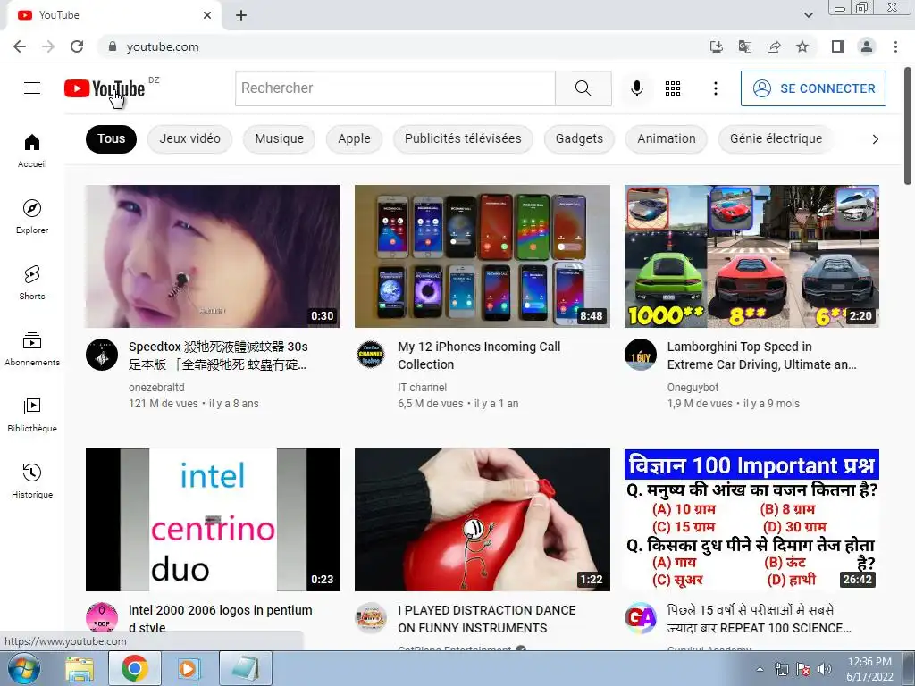
Task: Open Bibliothèque in sidebar
Action: click(x=32, y=414)
